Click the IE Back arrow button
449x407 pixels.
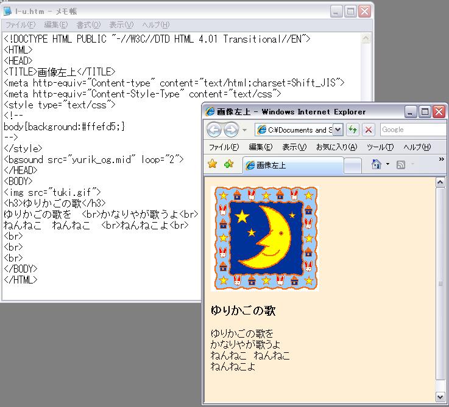coord(214,130)
